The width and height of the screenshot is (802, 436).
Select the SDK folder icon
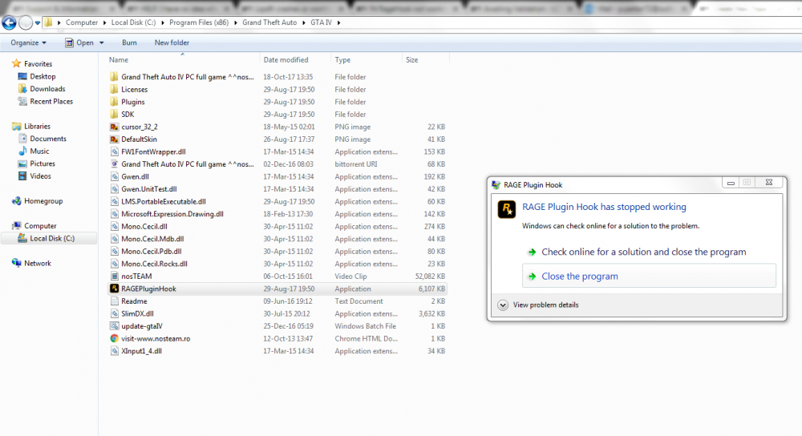[114, 114]
